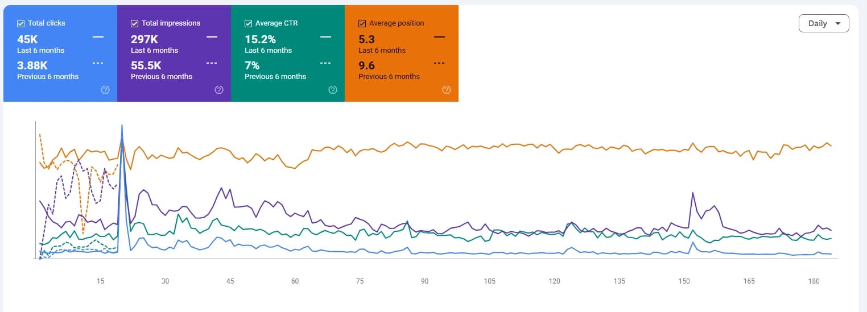Uncheck the Average CTR checkbox
The image size is (867, 312).
tap(248, 23)
